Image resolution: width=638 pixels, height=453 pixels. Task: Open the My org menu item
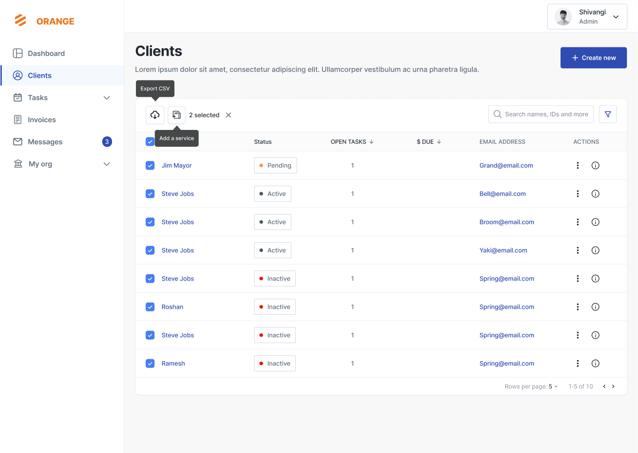62,164
